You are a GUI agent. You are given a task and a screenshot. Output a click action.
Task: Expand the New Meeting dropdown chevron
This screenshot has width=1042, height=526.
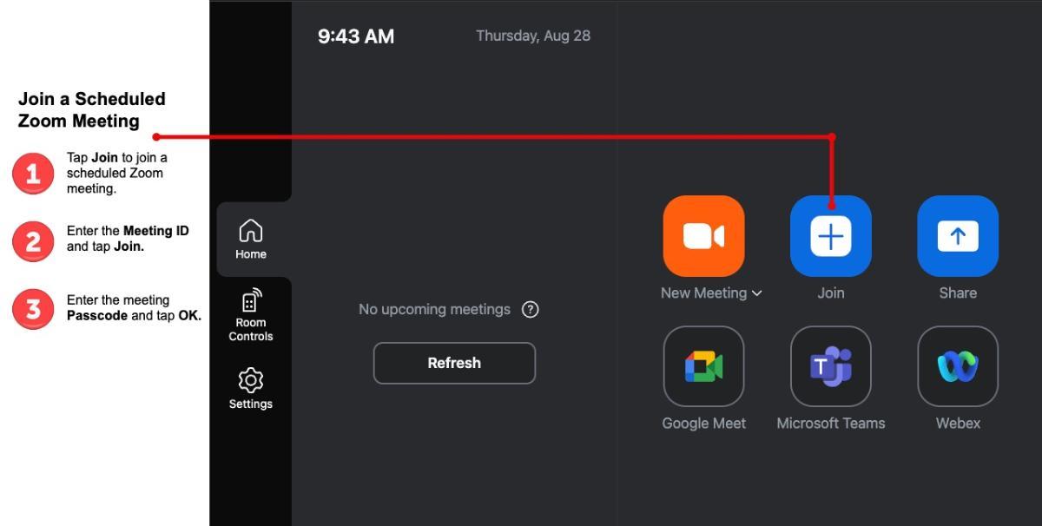click(x=756, y=293)
